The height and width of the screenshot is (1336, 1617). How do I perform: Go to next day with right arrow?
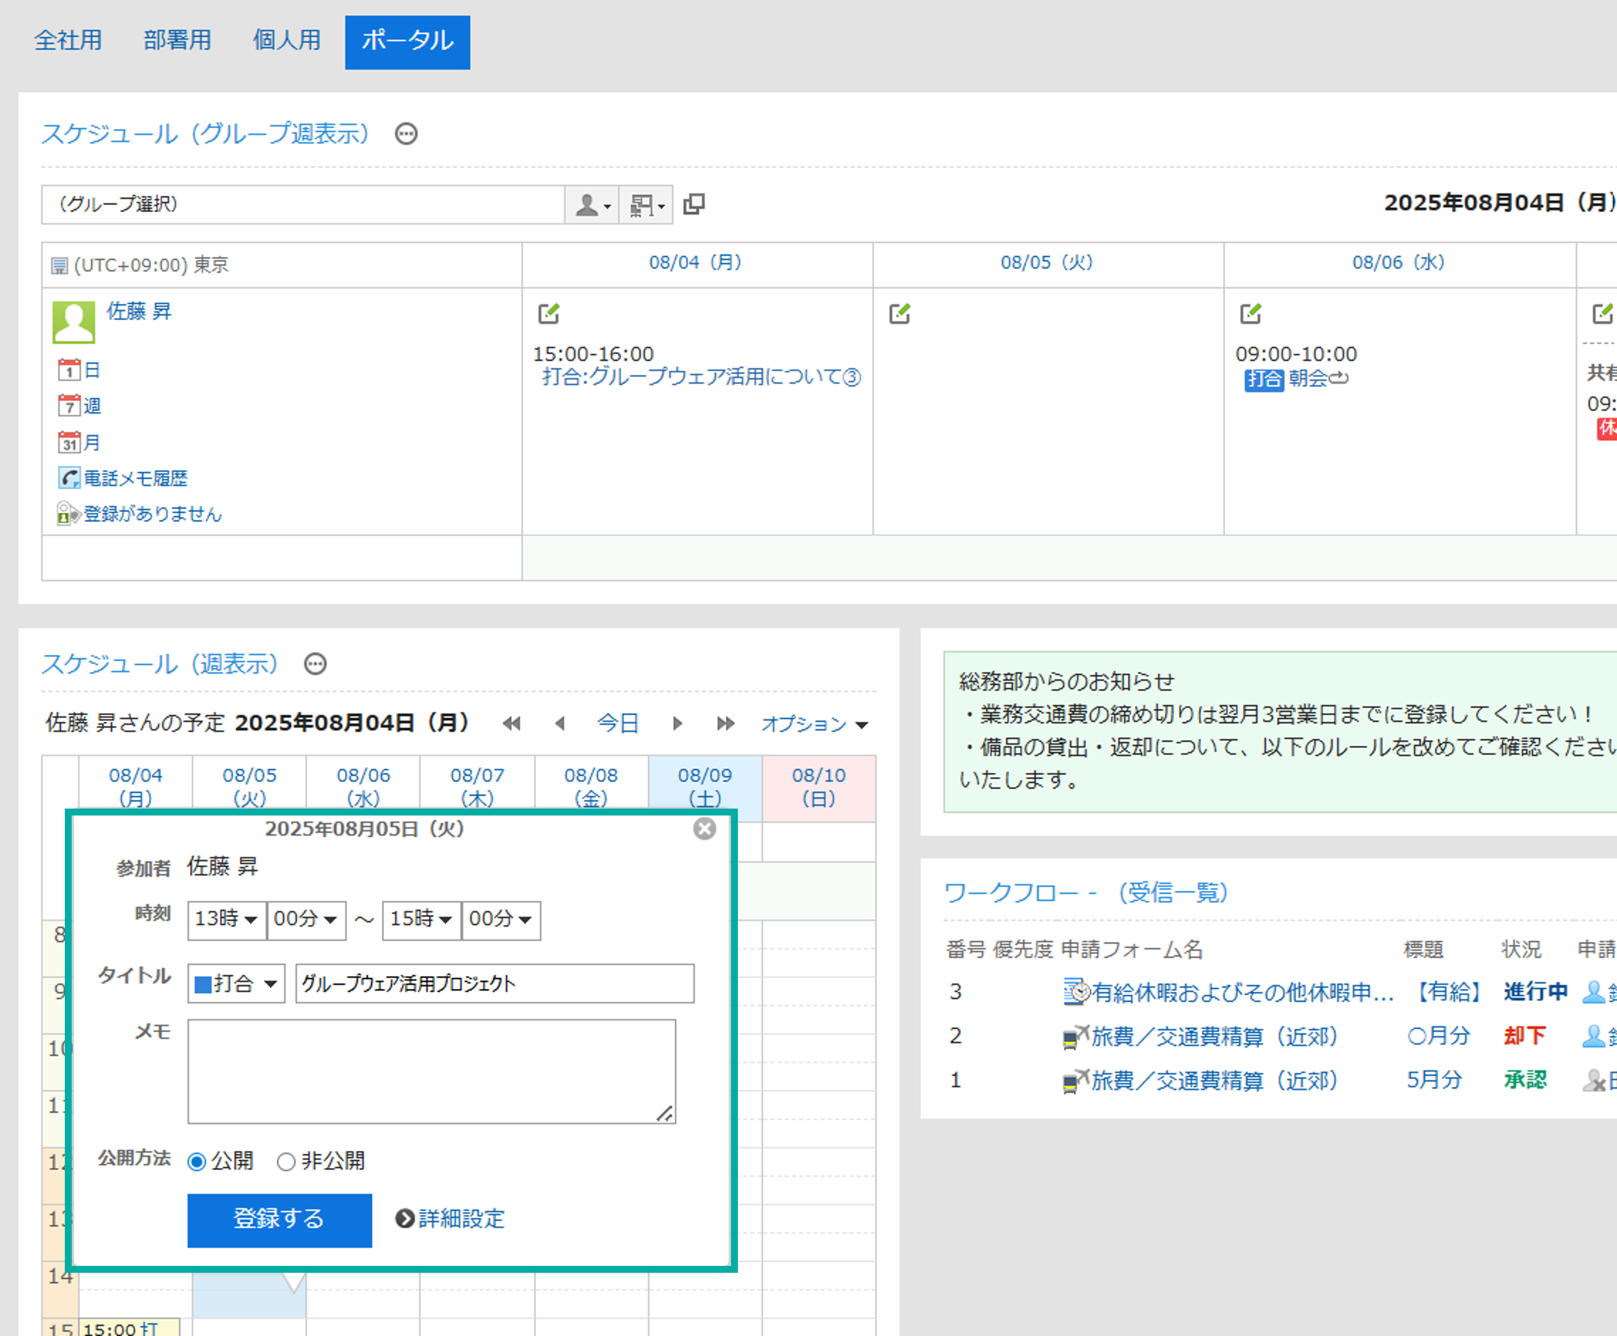677,723
